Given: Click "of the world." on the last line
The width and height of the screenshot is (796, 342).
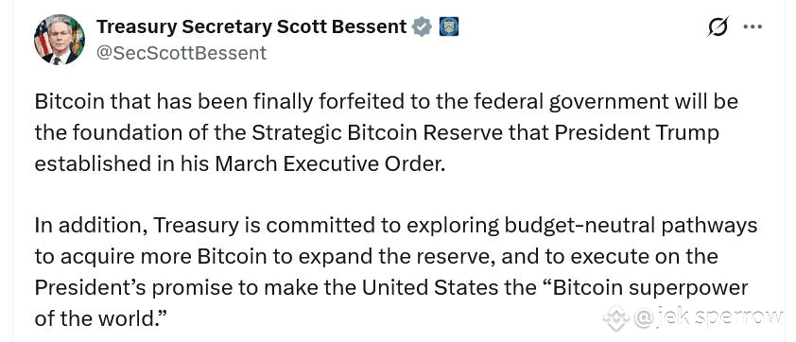Looking at the screenshot, I should (x=101, y=319).
